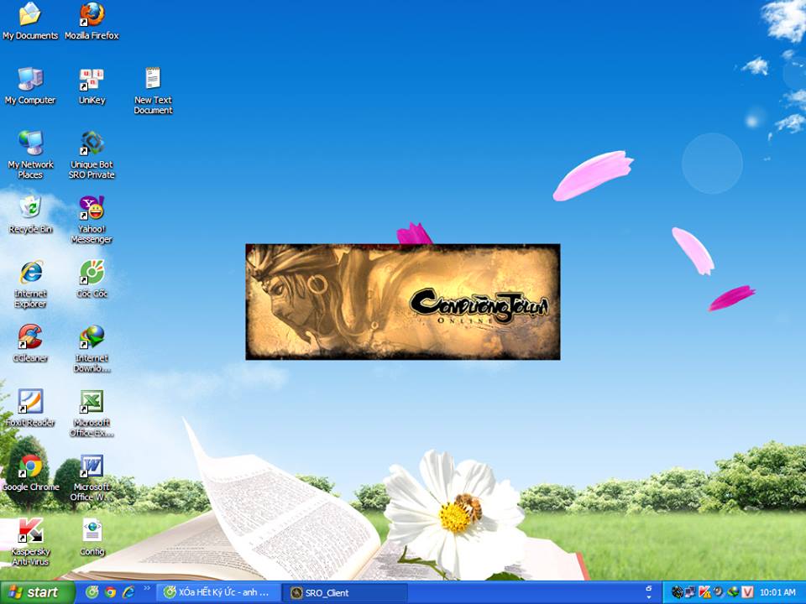Screen dimensions: 806x604
Task: Launch Internet Explorer from Quick Launch bar
Action: (128, 592)
